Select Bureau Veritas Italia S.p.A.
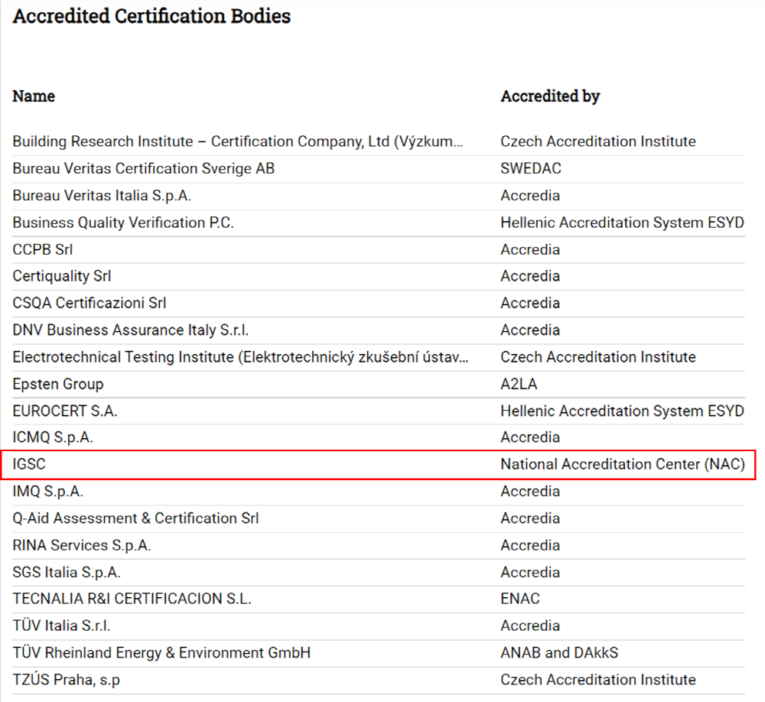 click(x=102, y=196)
